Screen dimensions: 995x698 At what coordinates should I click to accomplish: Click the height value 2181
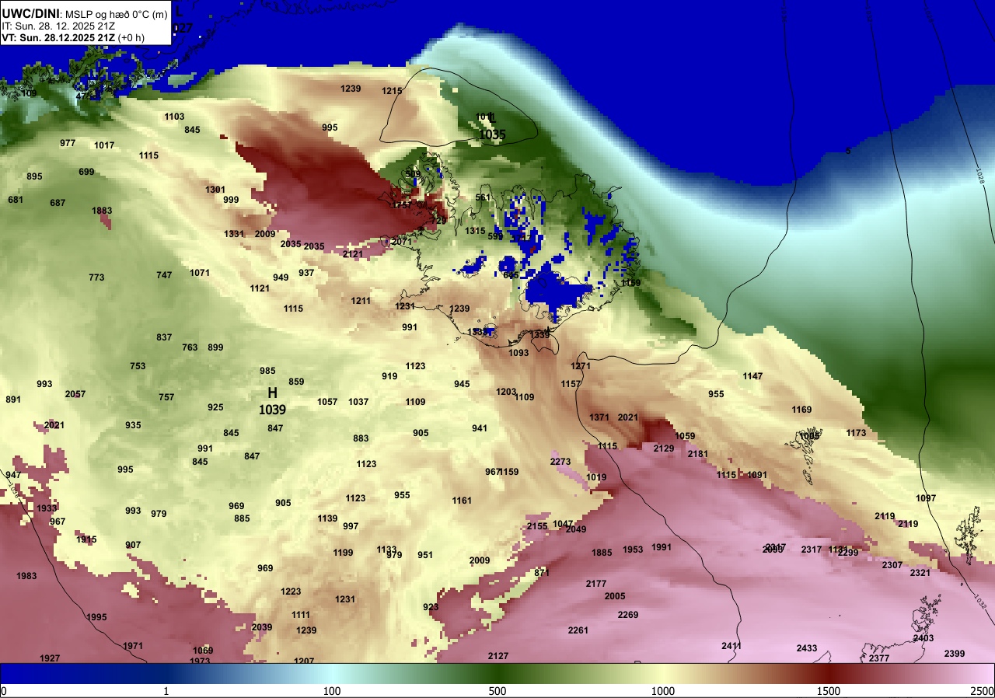[x=698, y=454]
